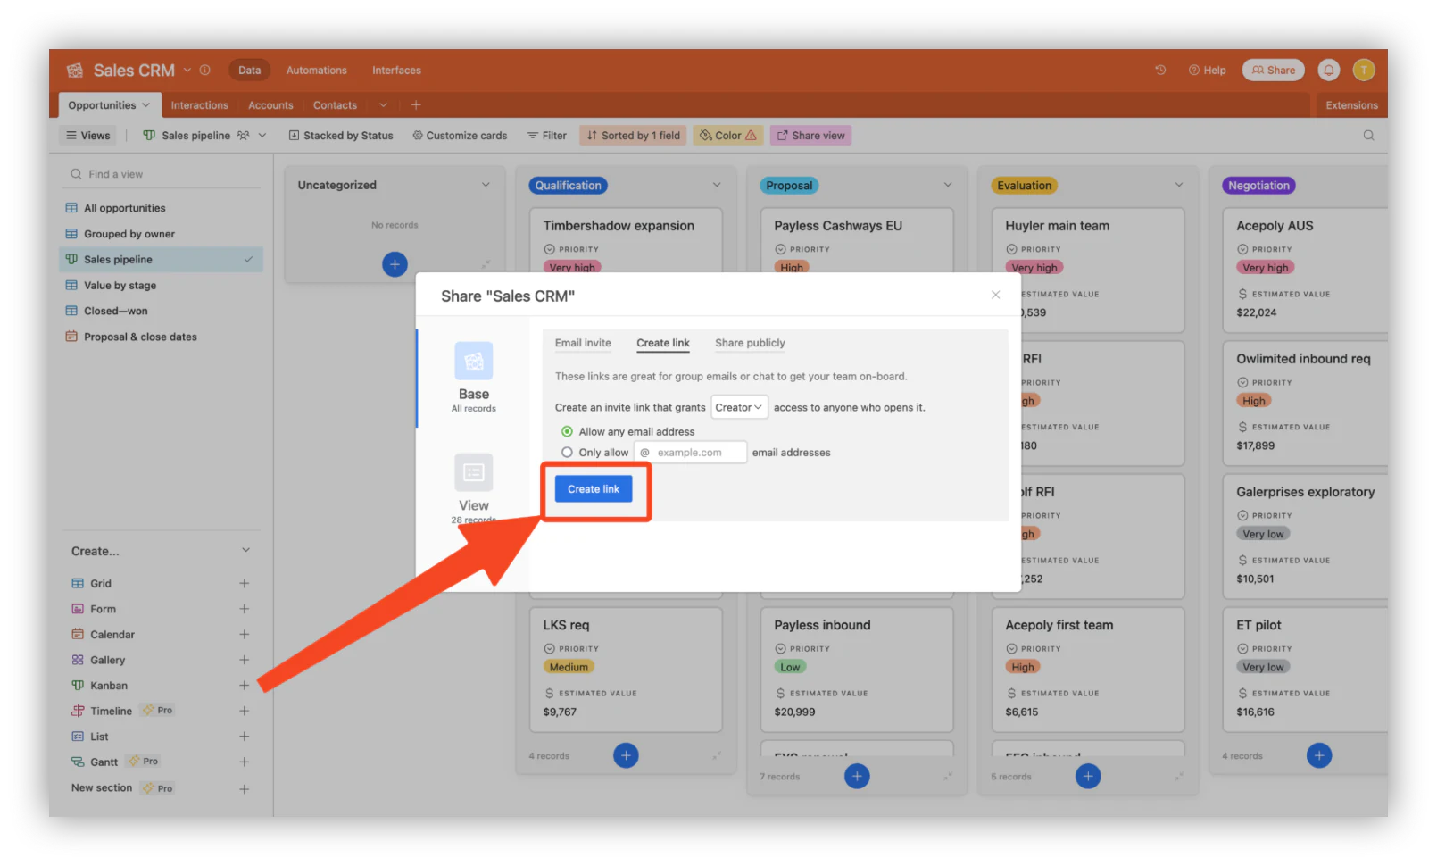Open Sales pipeline view options chevron
This screenshot has width=1437, height=866.
click(x=262, y=136)
